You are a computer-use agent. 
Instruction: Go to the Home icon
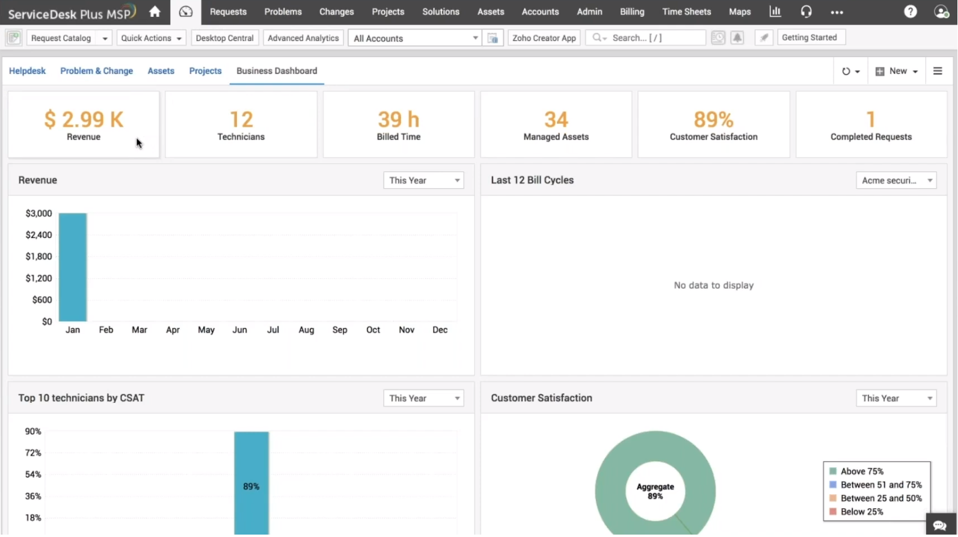(x=155, y=11)
